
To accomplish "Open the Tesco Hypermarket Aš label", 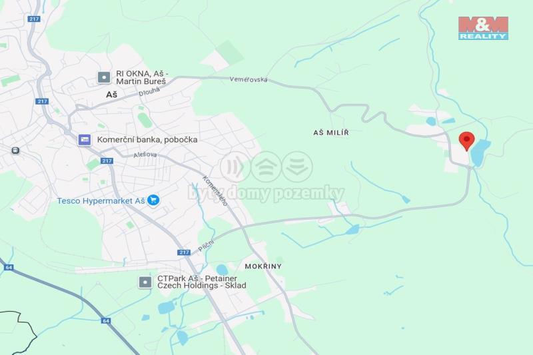I will click(101, 200).
